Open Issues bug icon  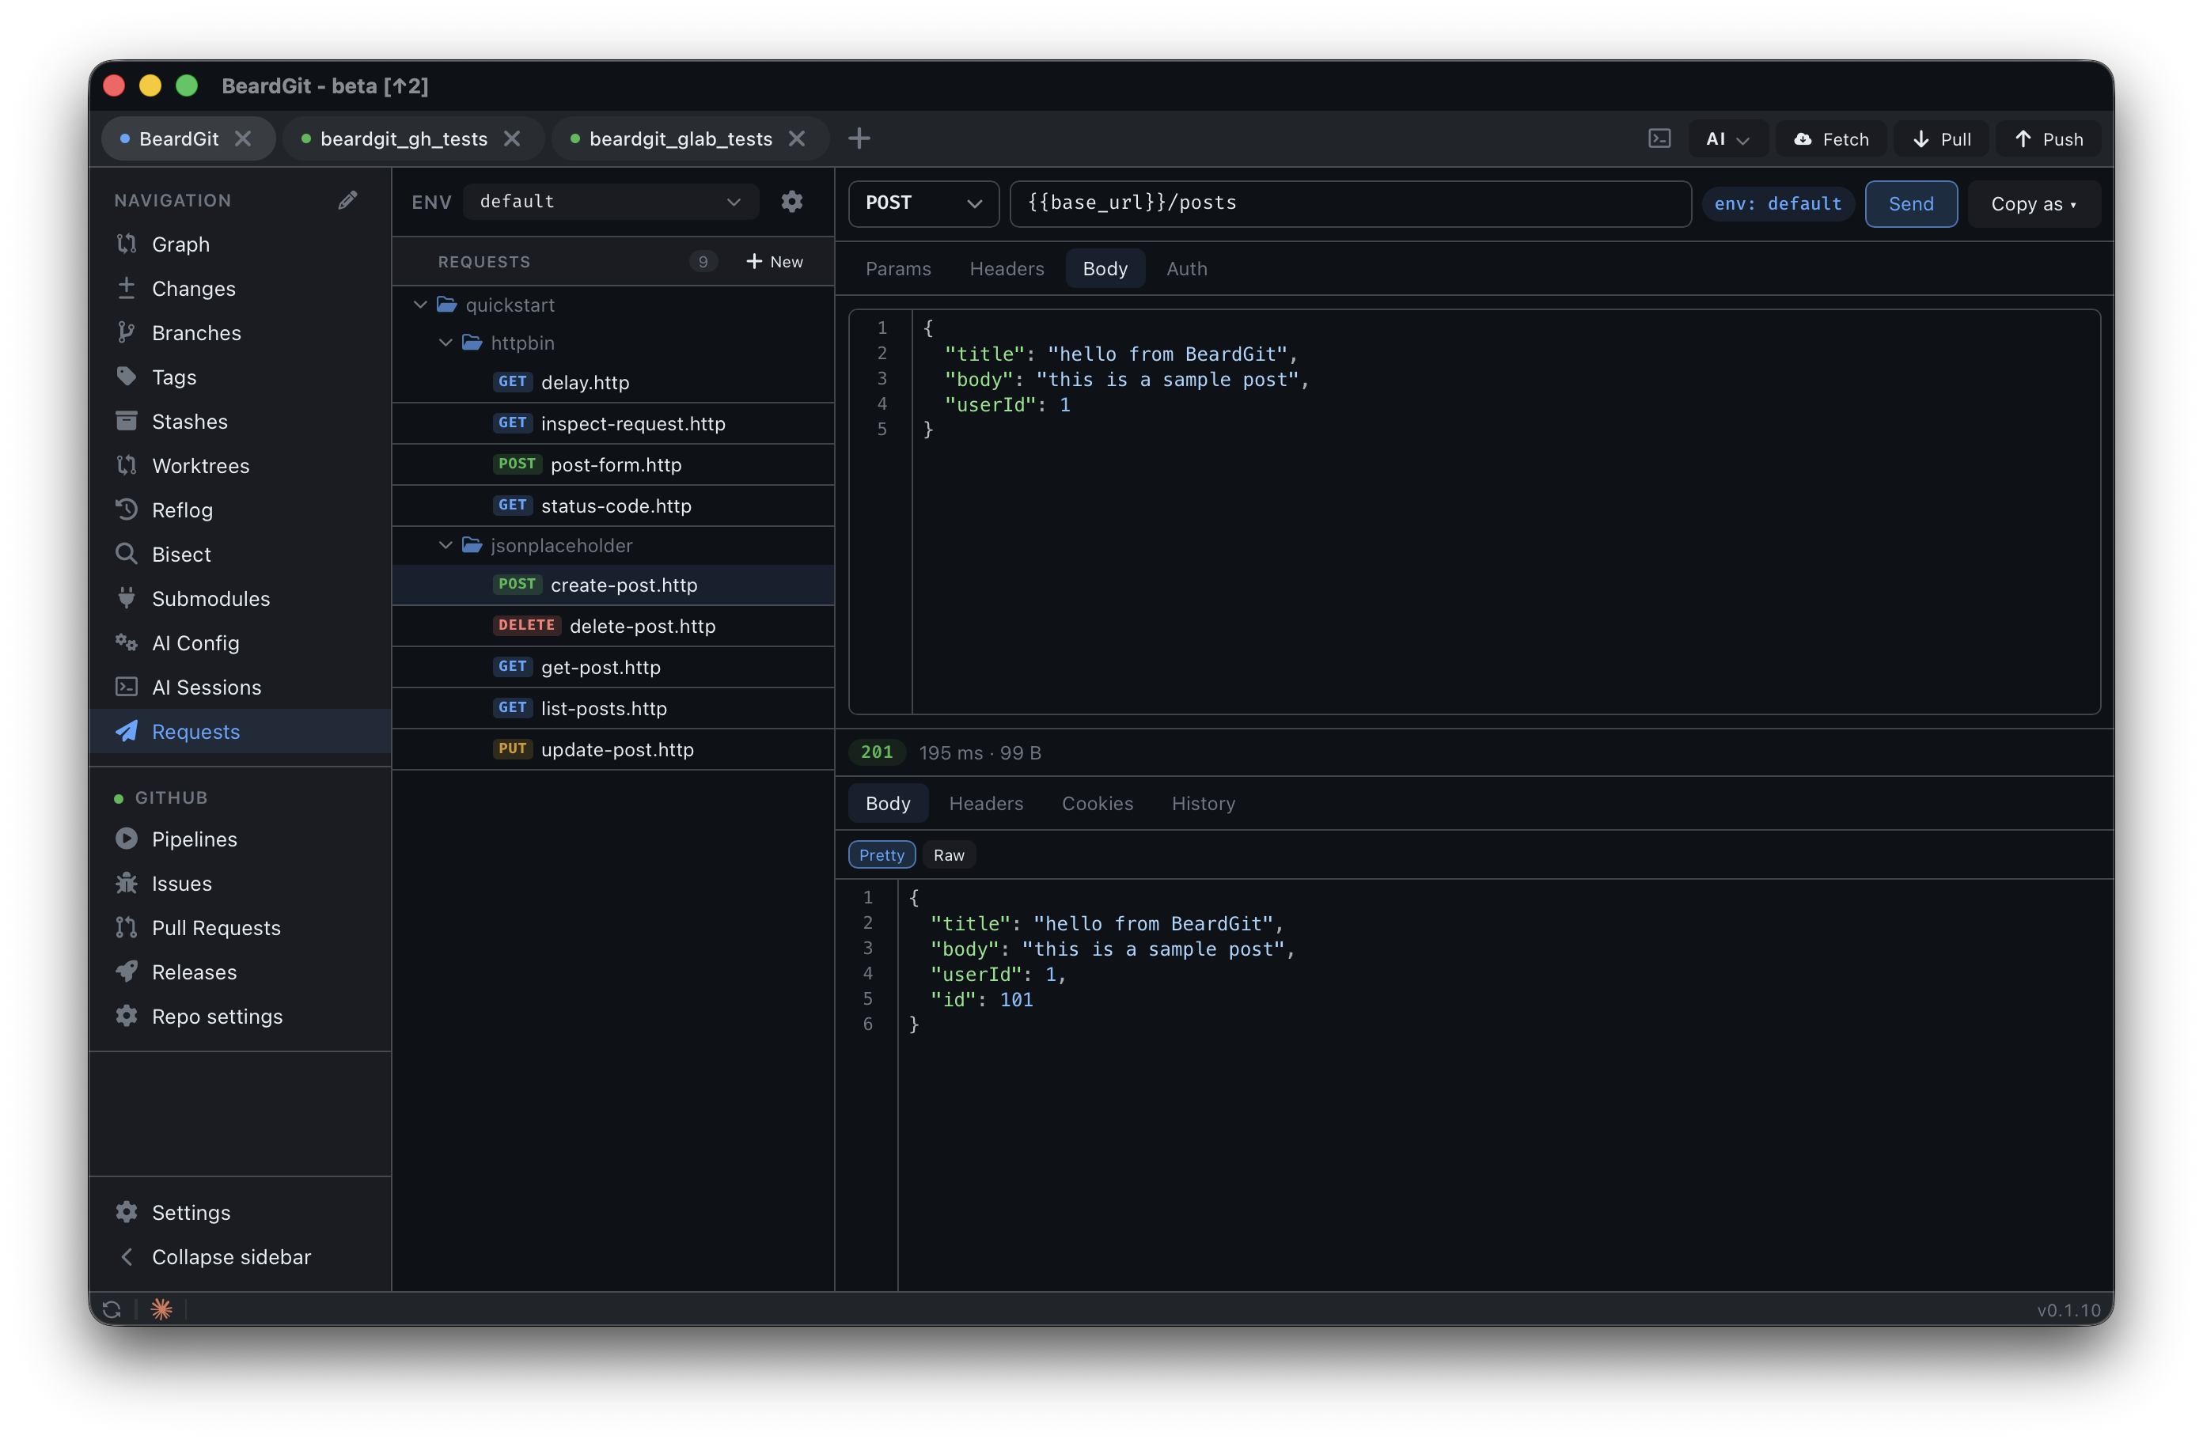[x=127, y=884]
